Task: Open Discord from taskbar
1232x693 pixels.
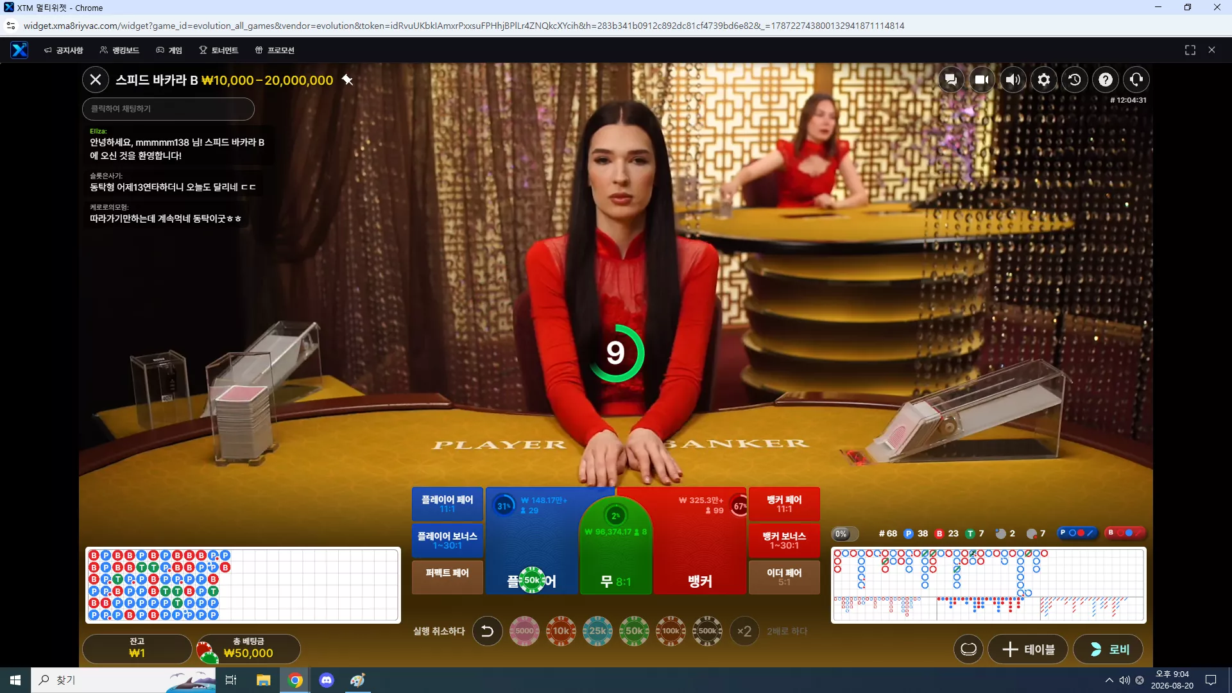Action: point(327,680)
